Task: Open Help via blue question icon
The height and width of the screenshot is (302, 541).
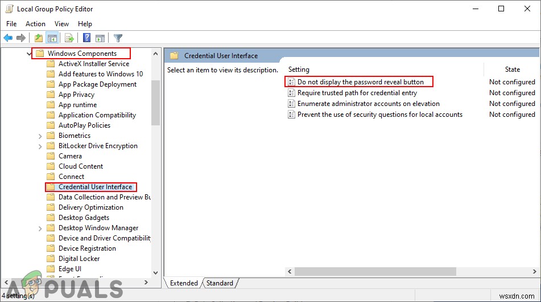Action: coord(86,38)
